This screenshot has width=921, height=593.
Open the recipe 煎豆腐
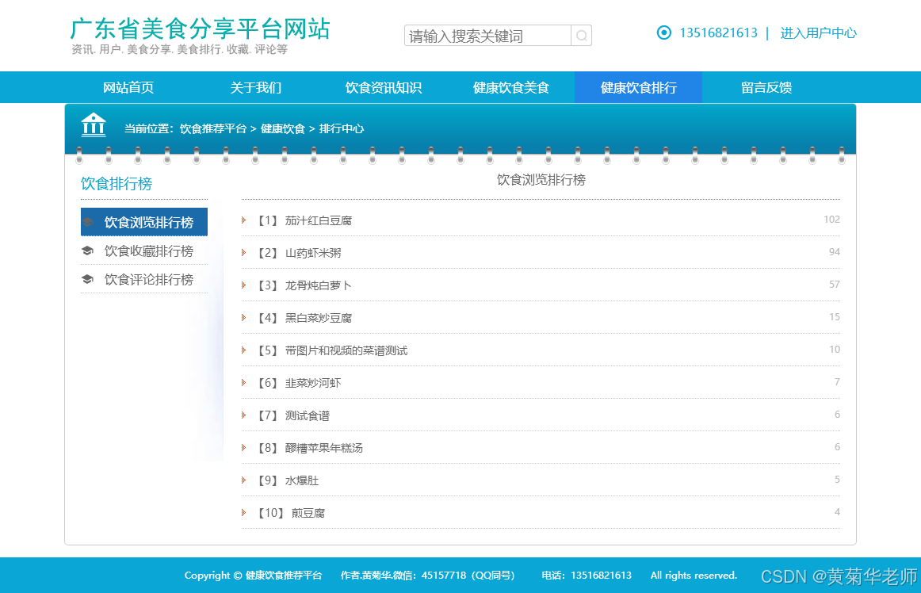point(308,513)
